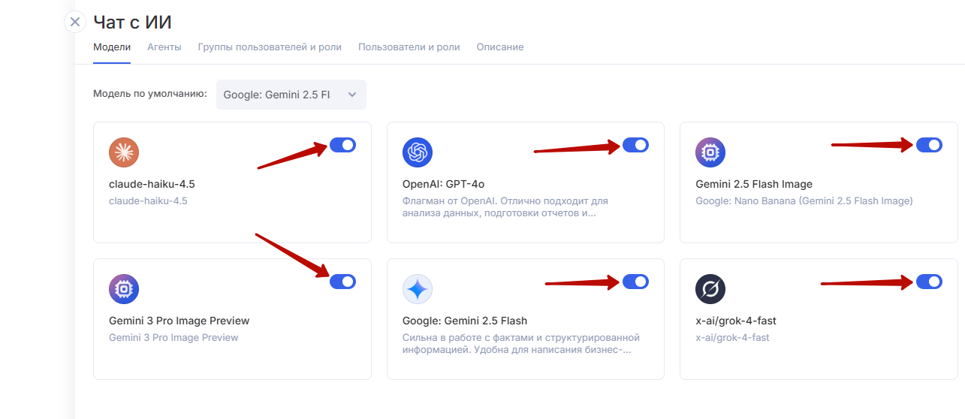This screenshot has height=419, width=965.
Task: Click the grey claude-haiku-4.5 subtitle
Action: pyautogui.click(x=149, y=201)
